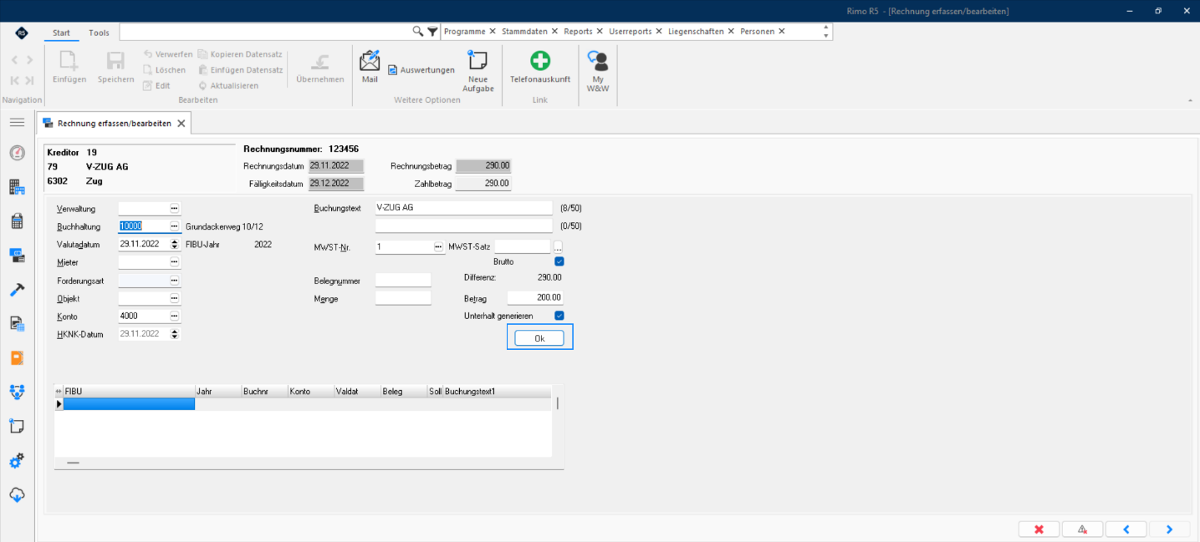Click the filter funnel icon
Viewport: 1200px width, 542px height.
[x=432, y=31]
